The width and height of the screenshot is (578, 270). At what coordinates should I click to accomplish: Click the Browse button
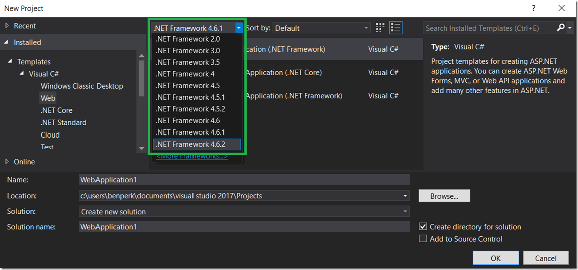[x=444, y=196]
